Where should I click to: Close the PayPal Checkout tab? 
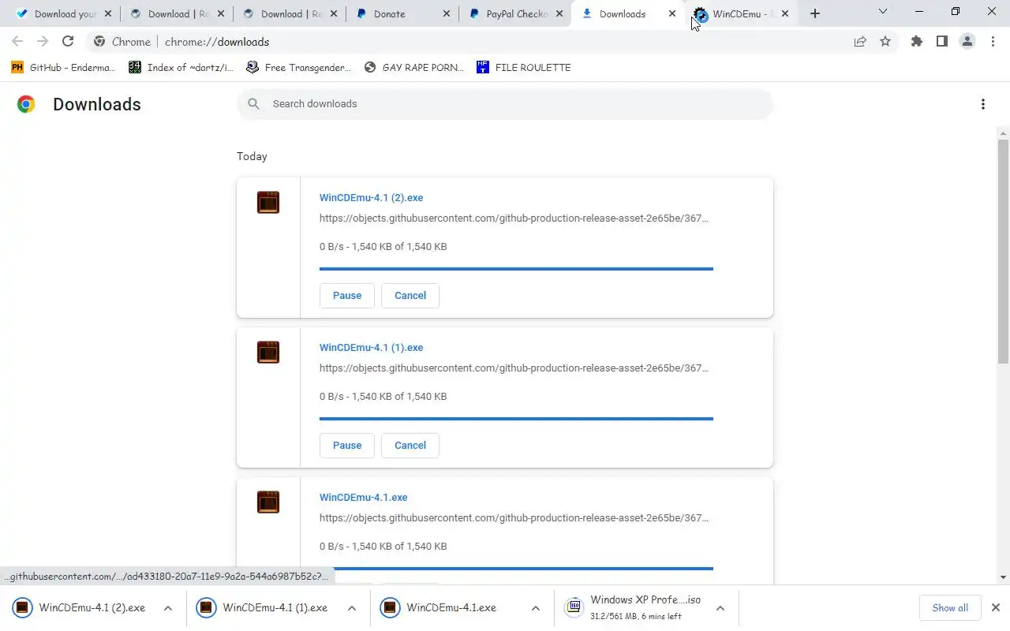[559, 13]
